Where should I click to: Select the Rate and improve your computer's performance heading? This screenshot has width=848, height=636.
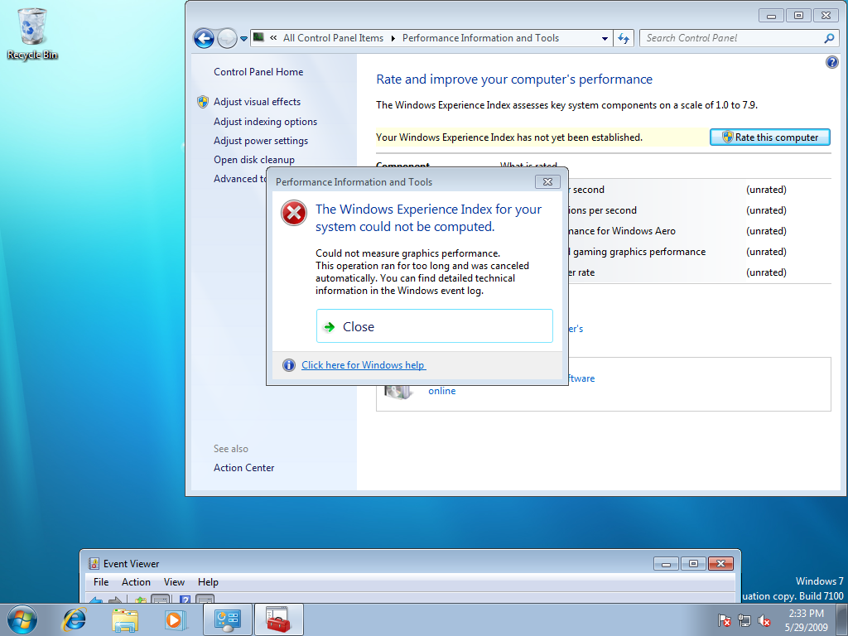514,79
